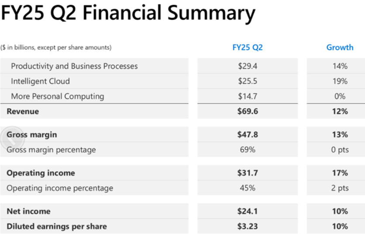Click the Growth column header
This screenshot has width=365, height=240.
(340, 48)
